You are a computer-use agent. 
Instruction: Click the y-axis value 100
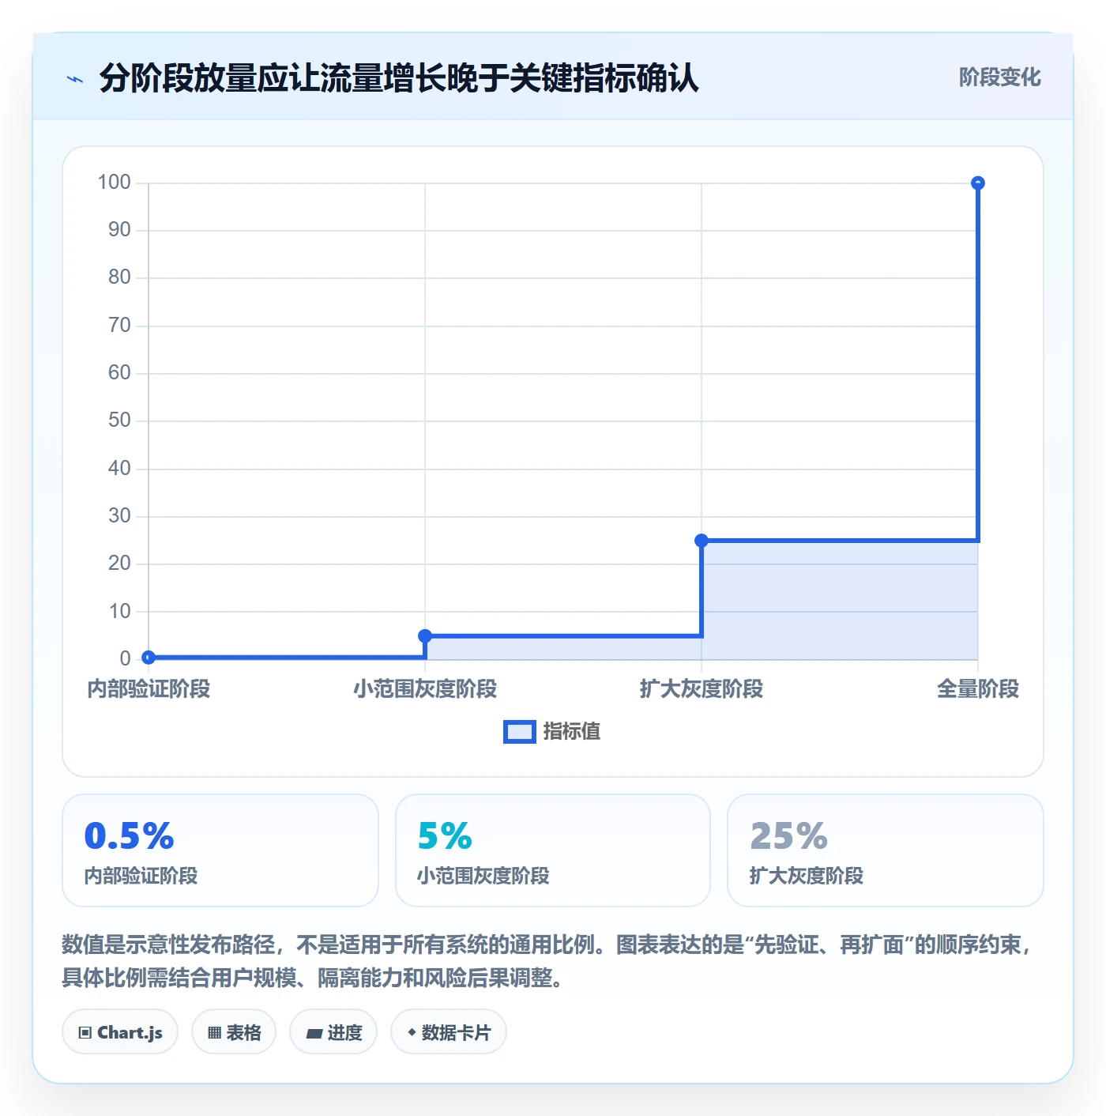coord(114,183)
